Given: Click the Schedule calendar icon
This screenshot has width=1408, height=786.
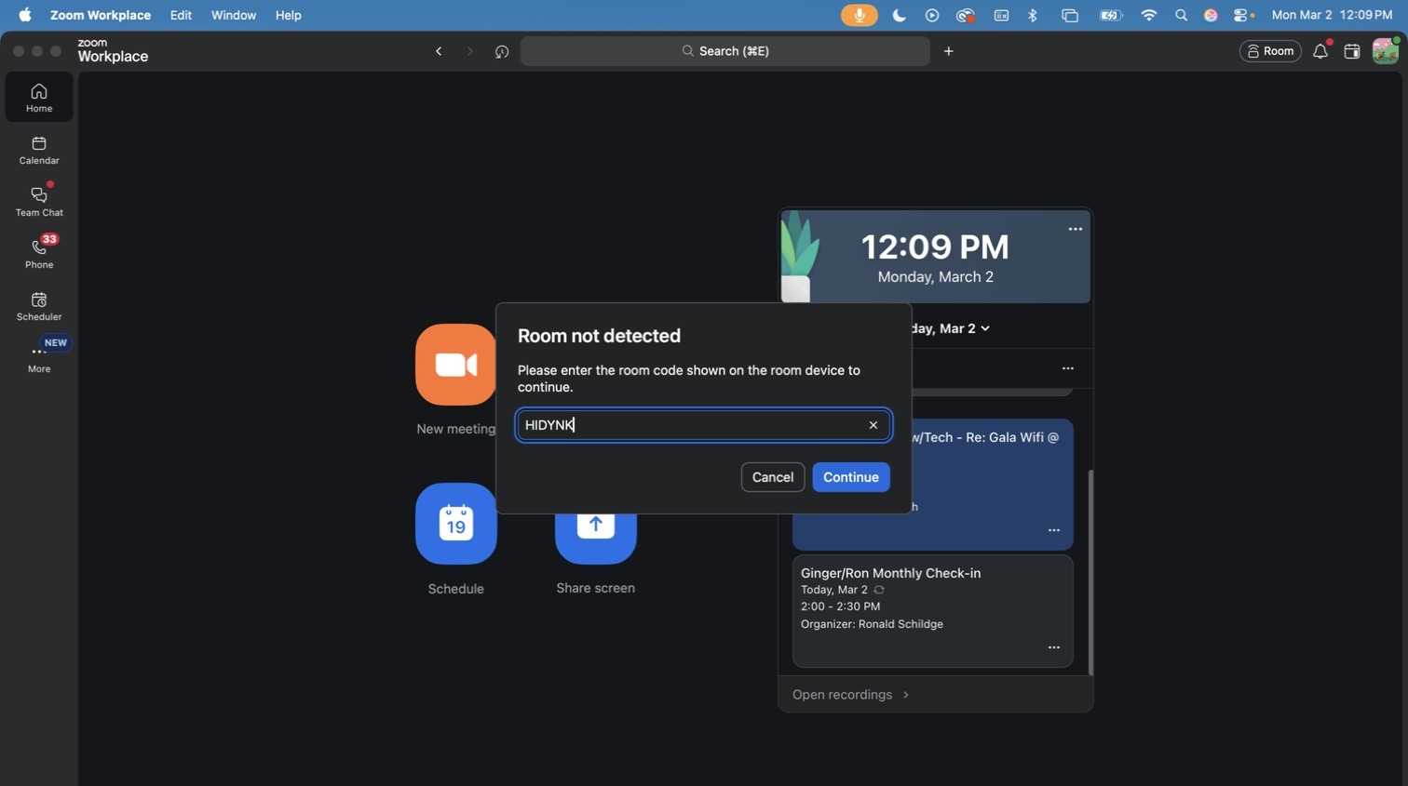Looking at the screenshot, I should click(455, 524).
